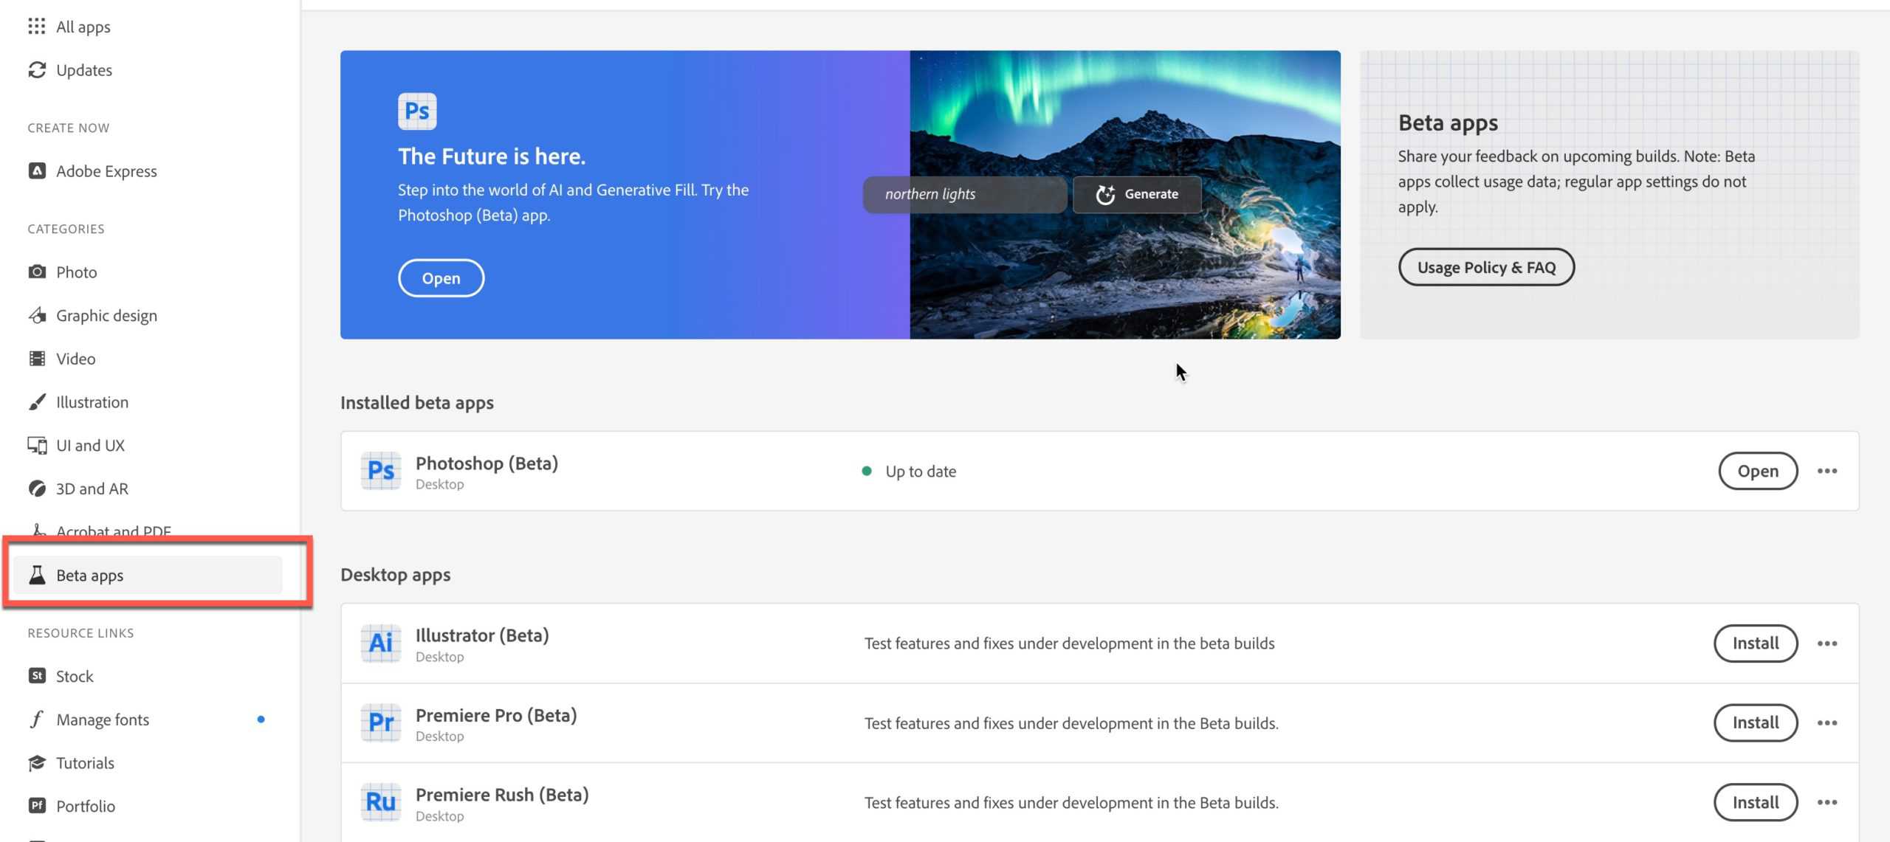Select Beta apps in the sidebar

point(148,575)
